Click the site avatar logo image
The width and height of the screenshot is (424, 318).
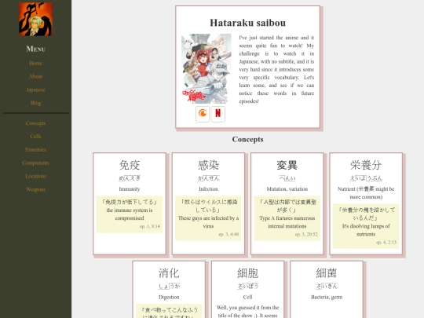click(35, 19)
